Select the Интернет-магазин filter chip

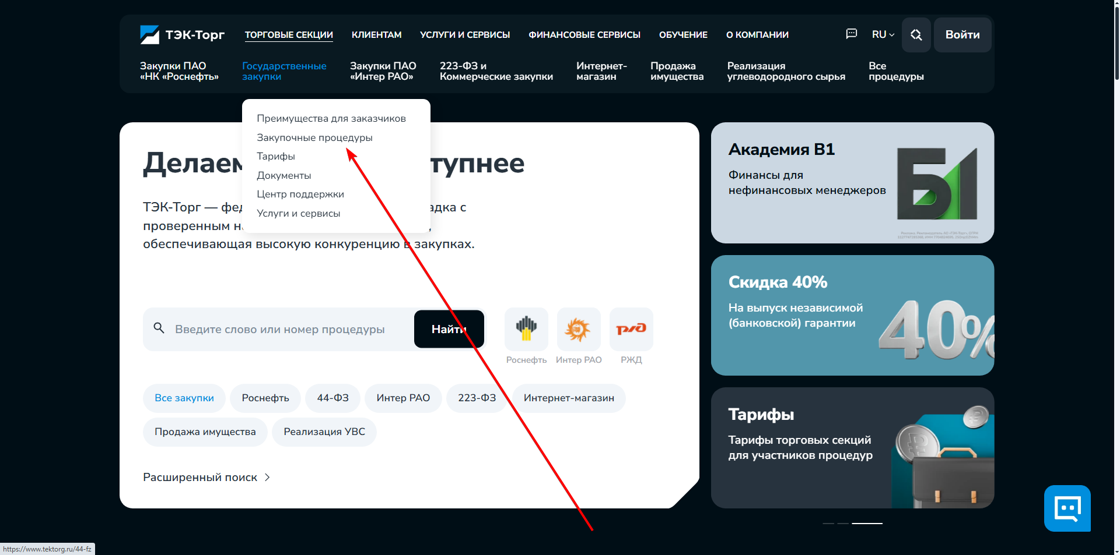(569, 398)
